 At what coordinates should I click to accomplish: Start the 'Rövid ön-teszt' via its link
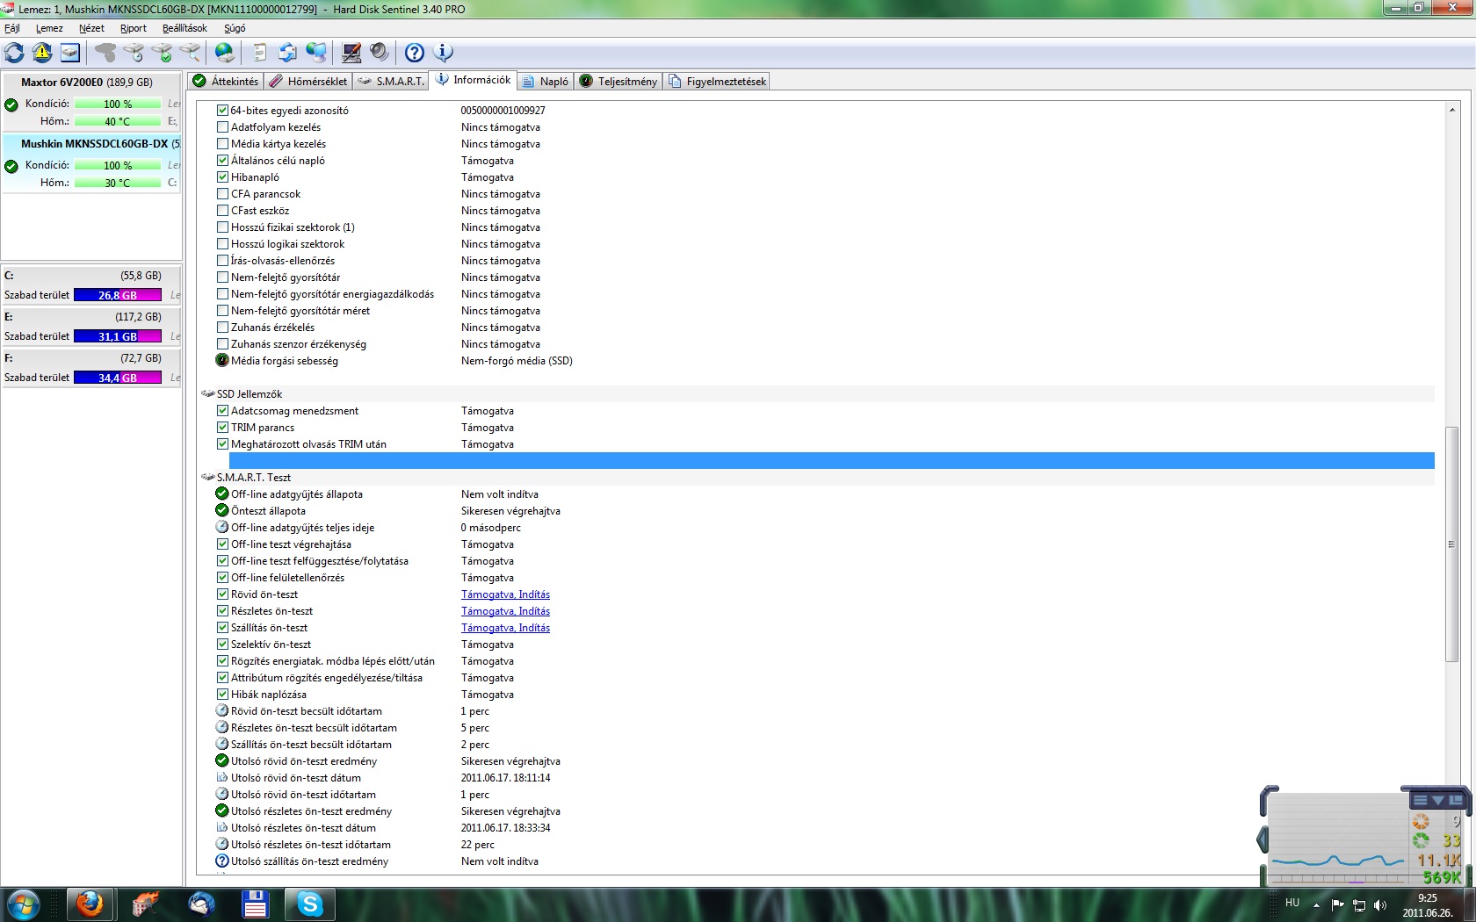pyautogui.click(x=505, y=594)
